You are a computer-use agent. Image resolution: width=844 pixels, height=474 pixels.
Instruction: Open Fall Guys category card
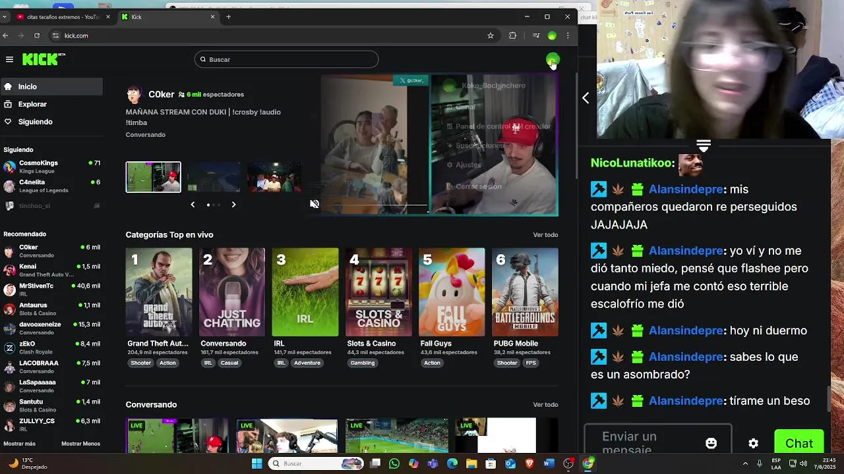[x=452, y=292]
